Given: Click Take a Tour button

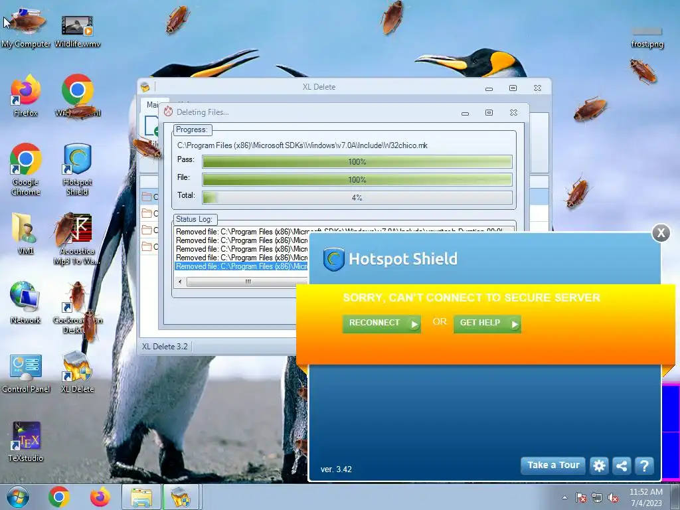Looking at the screenshot, I should [553, 466].
